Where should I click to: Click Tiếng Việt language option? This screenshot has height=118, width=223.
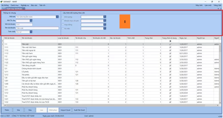click(217, 5)
